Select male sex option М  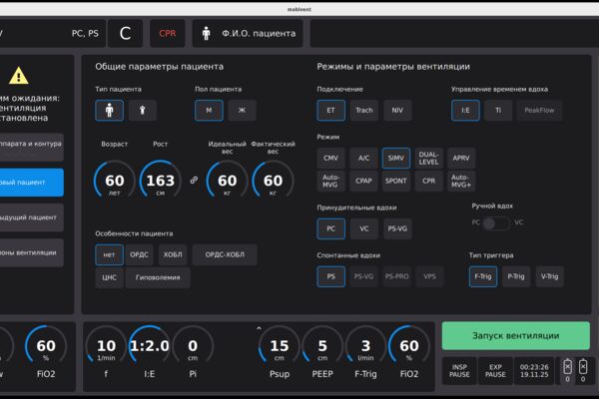209,111
